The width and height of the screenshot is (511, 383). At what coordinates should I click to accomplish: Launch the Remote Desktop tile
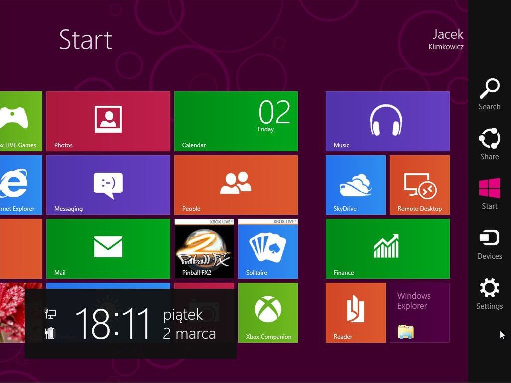pyautogui.click(x=419, y=185)
